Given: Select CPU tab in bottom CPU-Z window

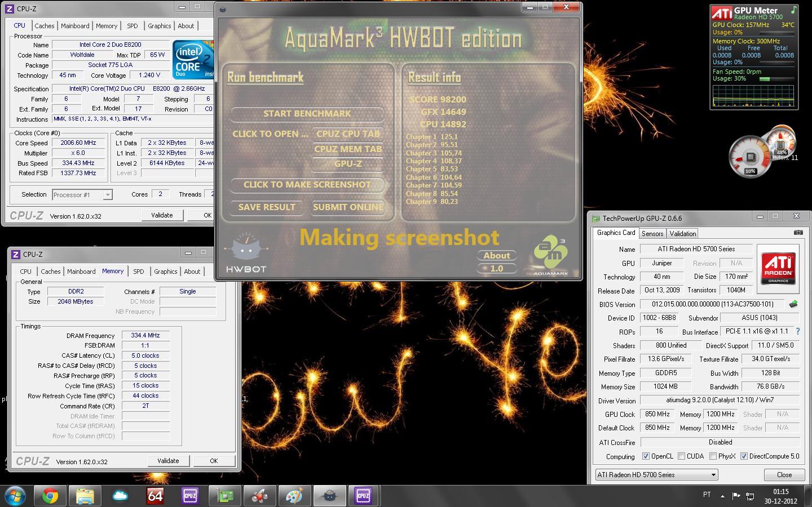Looking at the screenshot, I should (x=26, y=272).
